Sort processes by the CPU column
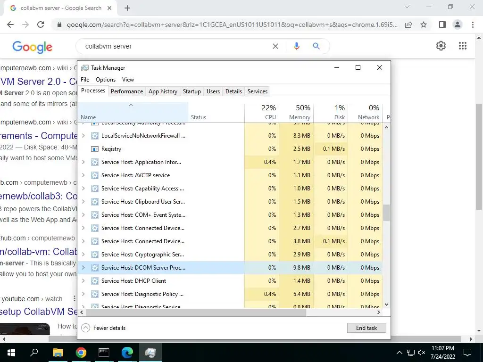 point(262,113)
